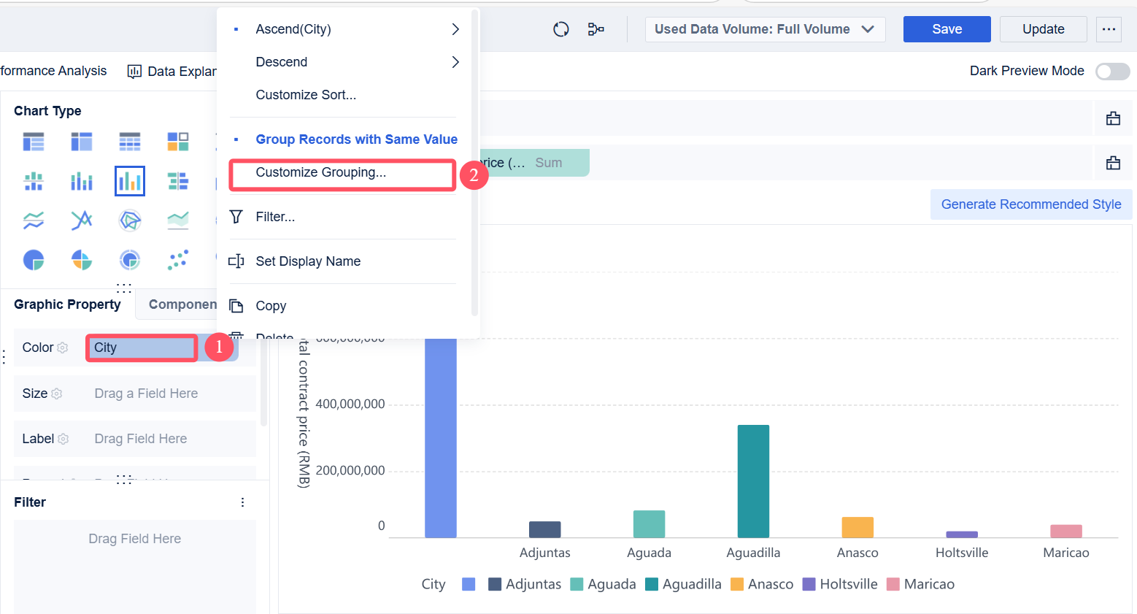Expand the Ascend(City) submenu

pos(455,29)
